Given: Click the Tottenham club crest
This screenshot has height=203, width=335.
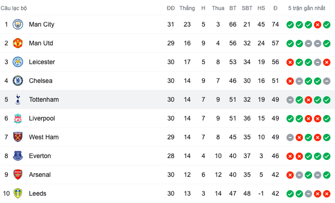Looking at the screenshot, I should click(x=18, y=99).
